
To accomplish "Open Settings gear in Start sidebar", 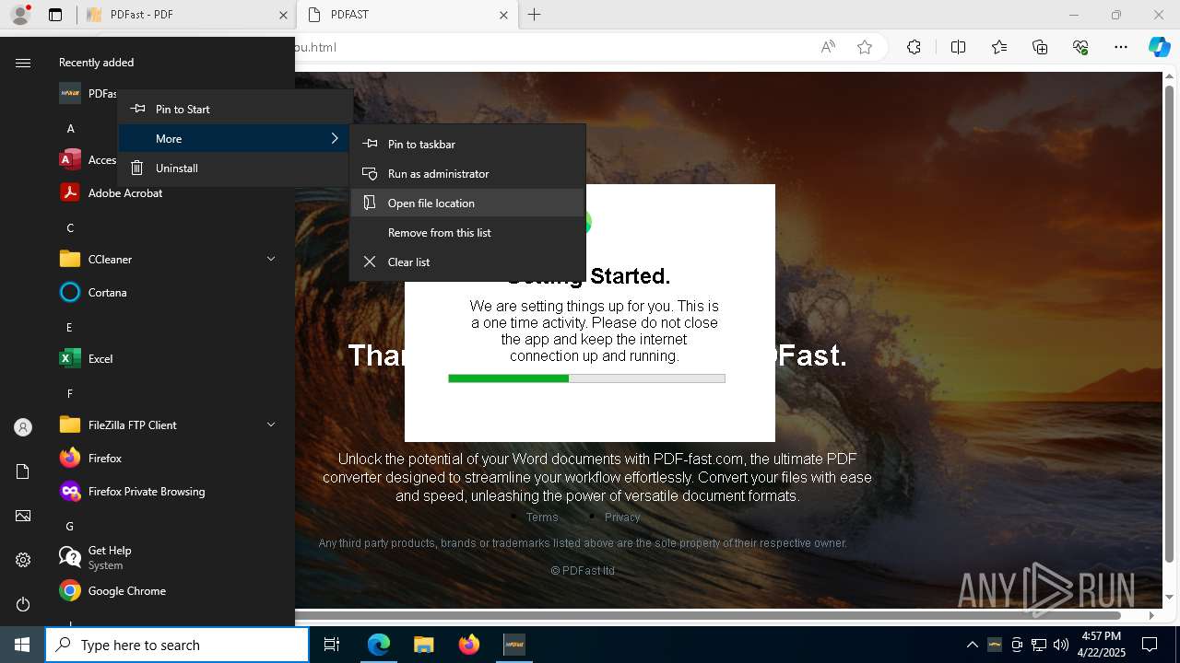I will click(x=23, y=560).
